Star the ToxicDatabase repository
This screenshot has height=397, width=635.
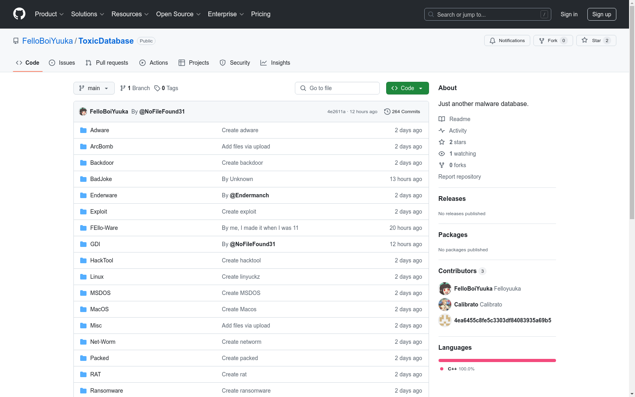click(x=596, y=40)
